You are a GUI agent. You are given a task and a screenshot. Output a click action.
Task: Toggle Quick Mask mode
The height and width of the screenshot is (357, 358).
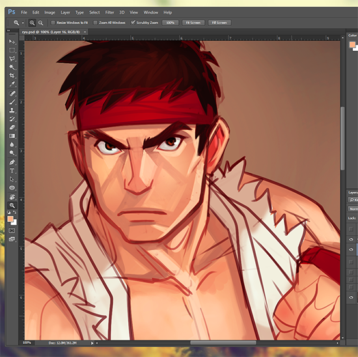(x=12, y=231)
